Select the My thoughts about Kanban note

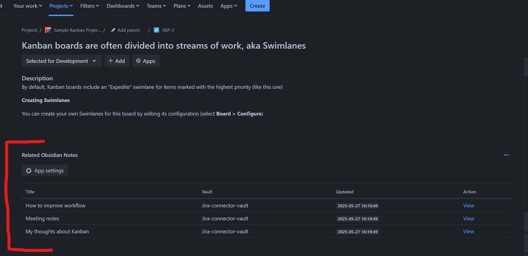click(x=57, y=232)
